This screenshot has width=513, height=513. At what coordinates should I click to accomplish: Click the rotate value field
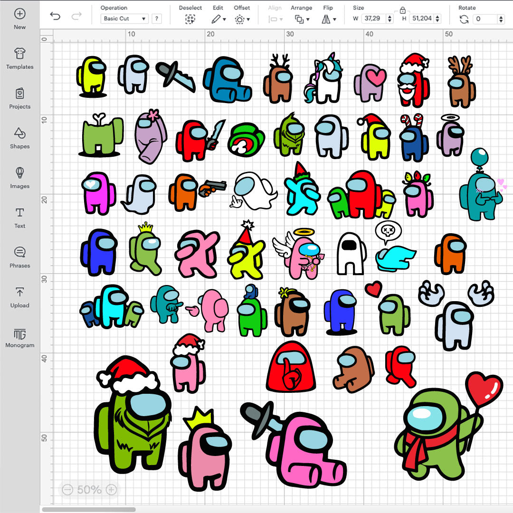tap(485, 19)
